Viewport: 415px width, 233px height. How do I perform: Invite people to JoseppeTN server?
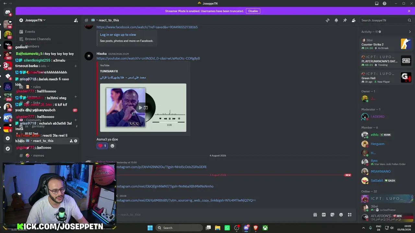(x=76, y=20)
